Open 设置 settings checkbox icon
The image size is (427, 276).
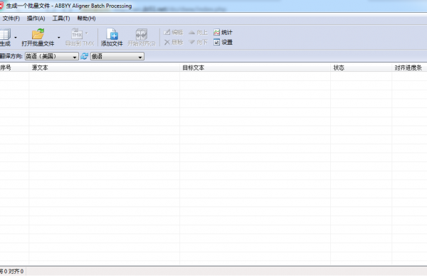(216, 42)
